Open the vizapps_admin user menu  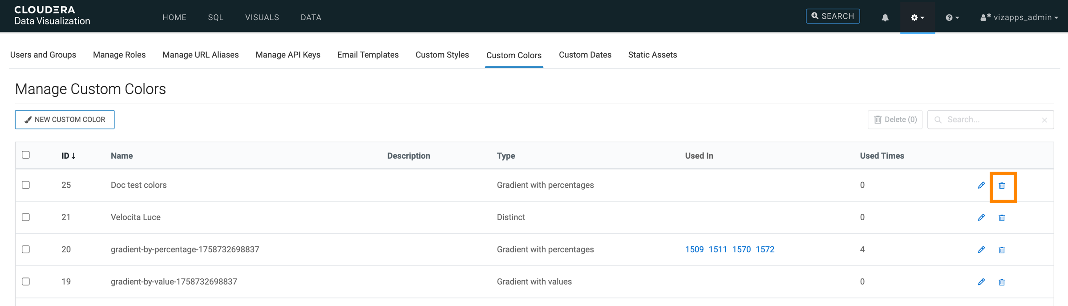[x=1019, y=17]
